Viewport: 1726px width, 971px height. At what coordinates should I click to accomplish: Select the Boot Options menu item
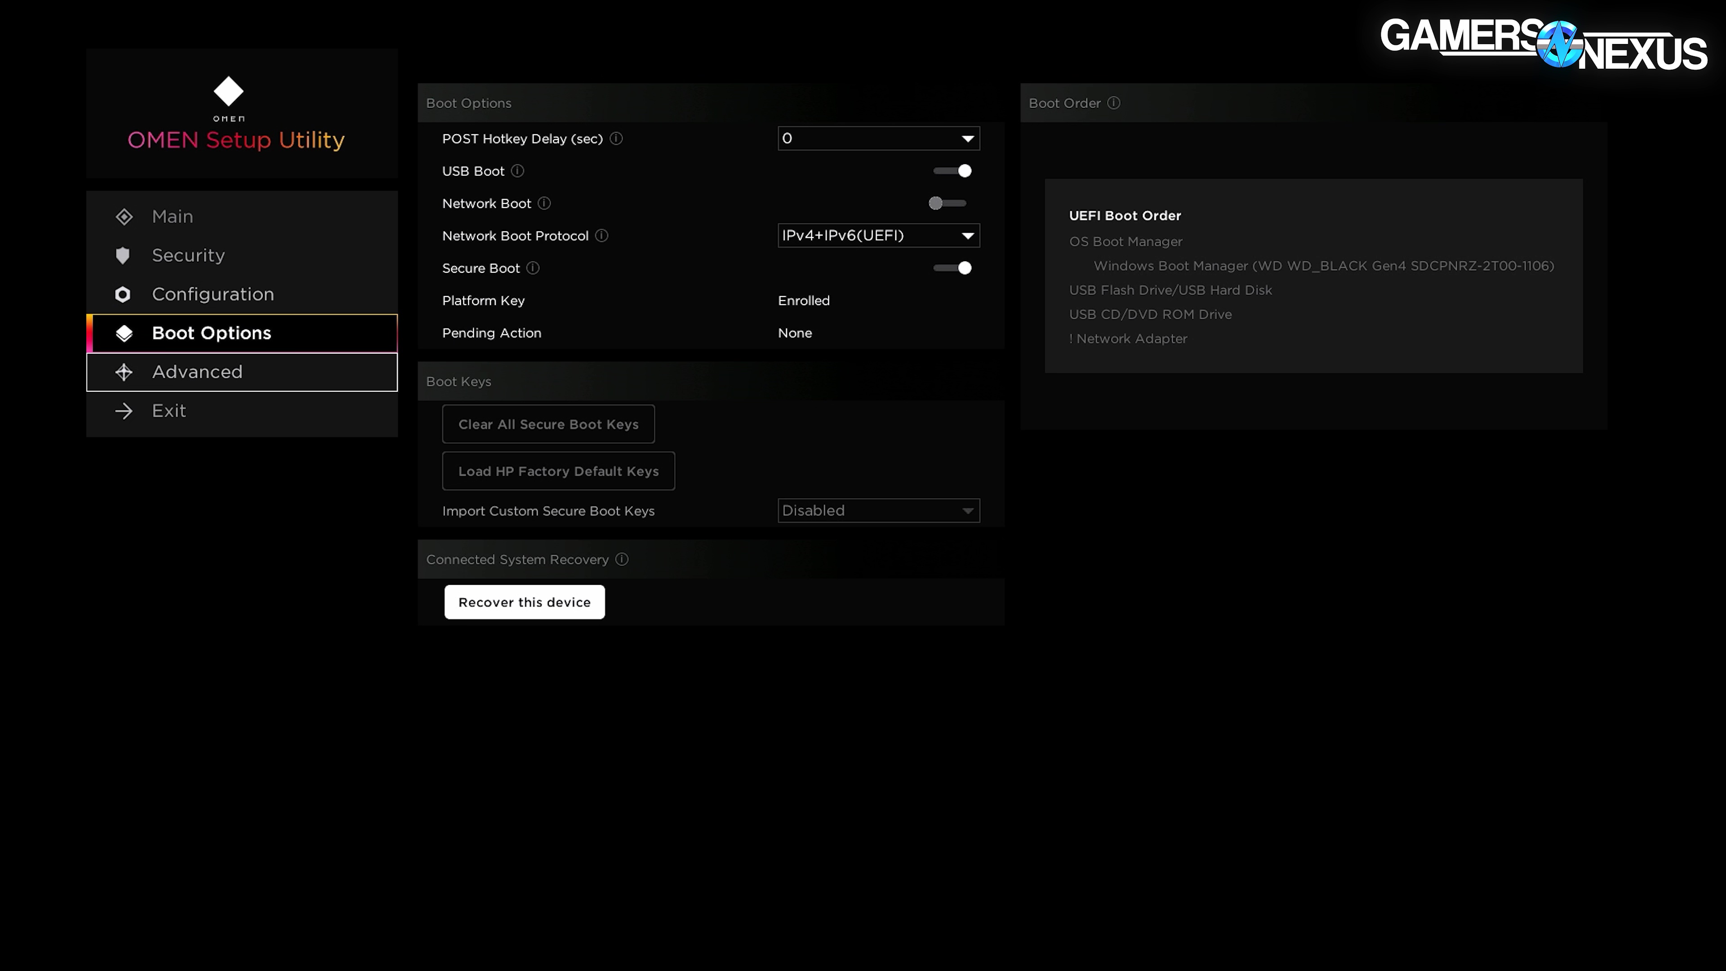click(x=242, y=333)
